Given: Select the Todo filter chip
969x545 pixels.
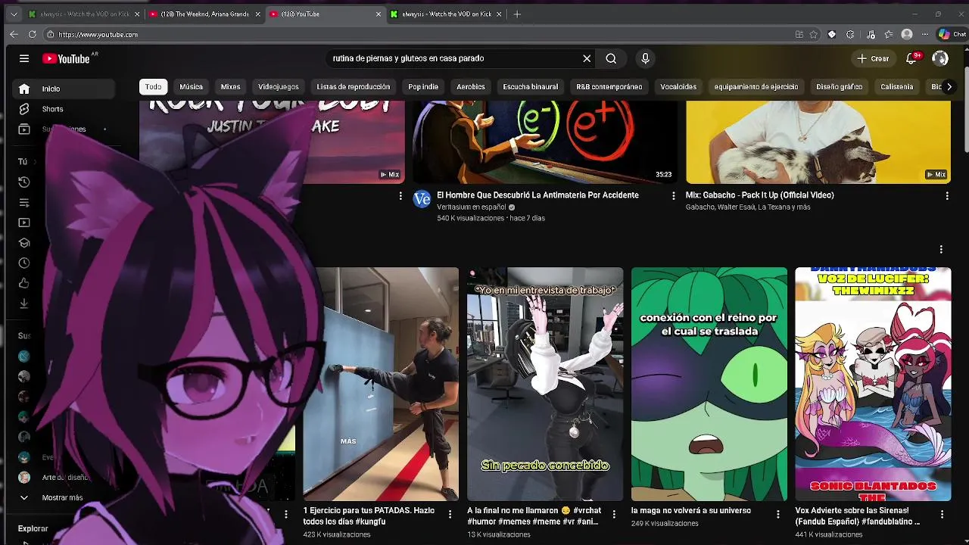Looking at the screenshot, I should tap(153, 86).
